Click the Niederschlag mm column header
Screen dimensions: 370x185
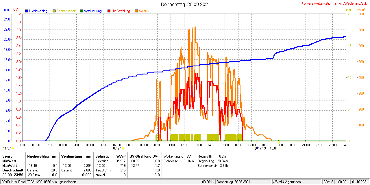(42, 156)
